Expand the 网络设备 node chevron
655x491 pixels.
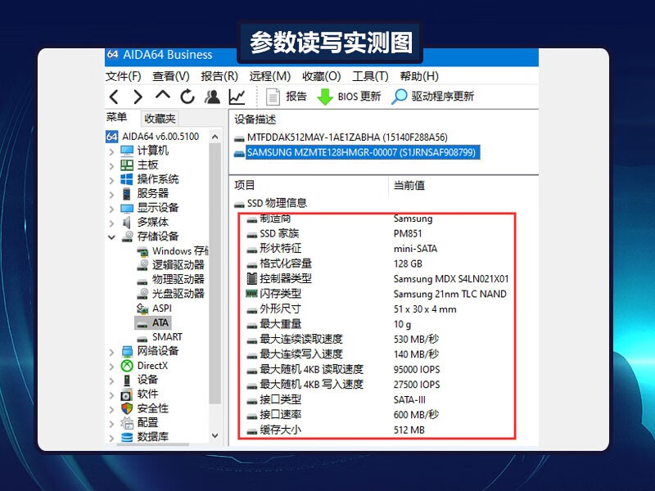point(111,352)
